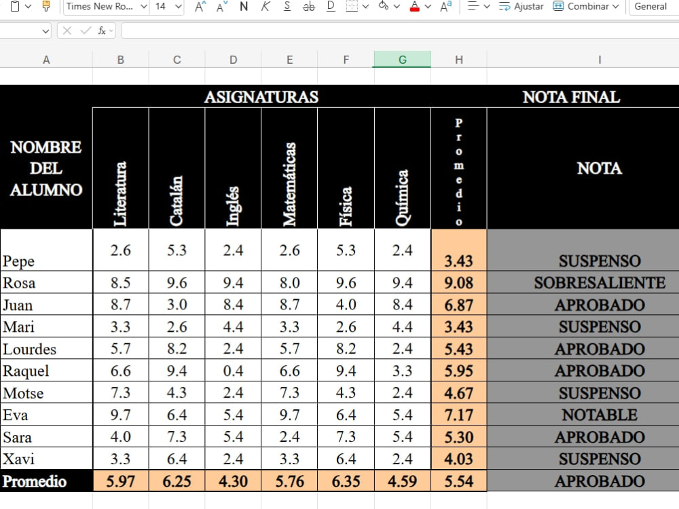The height and width of the screenshot is (509, 679).
Task: Select the Pepe name cell
Action: coord(46,250)
